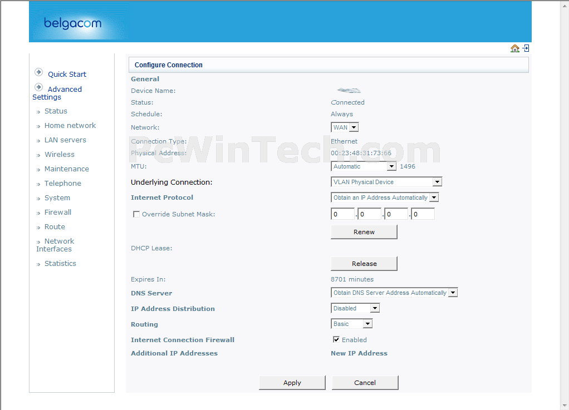Image resolution: width=569 pixels, height=410 pixels.
Task: Click the Always schedule value
Action: coord(342,114)
